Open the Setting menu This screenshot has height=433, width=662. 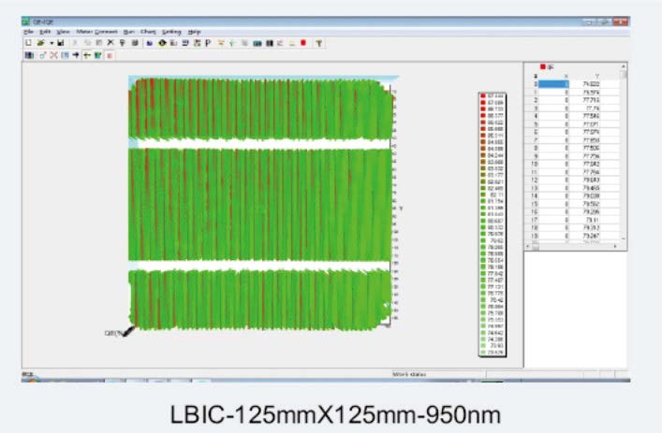coord(170,32)
